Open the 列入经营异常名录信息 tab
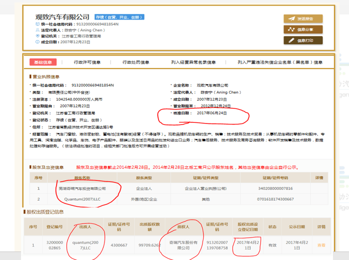The image size is (349, 260). point(193,62)
